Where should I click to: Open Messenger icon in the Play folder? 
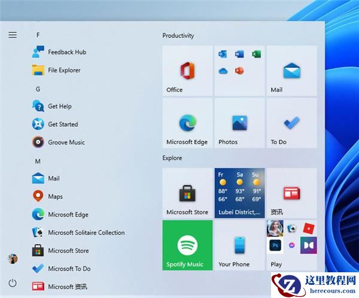point(292,245)
